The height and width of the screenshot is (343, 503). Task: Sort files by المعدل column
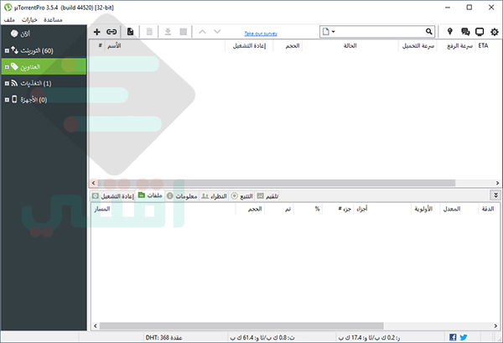(x=459, y=209)
